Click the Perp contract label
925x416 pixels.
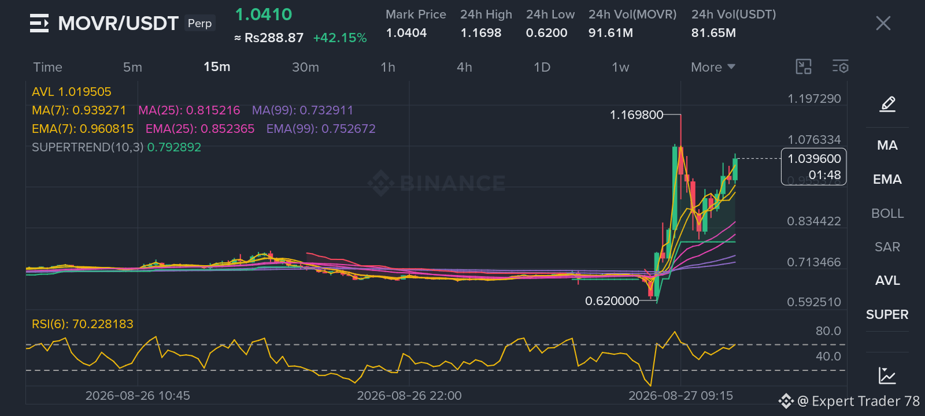(x=200, y=23)
